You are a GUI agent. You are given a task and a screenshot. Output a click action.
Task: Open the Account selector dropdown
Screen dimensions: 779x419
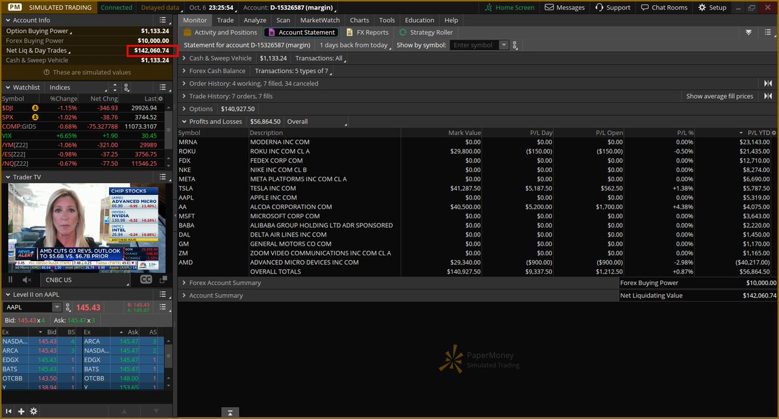[289, 7]
